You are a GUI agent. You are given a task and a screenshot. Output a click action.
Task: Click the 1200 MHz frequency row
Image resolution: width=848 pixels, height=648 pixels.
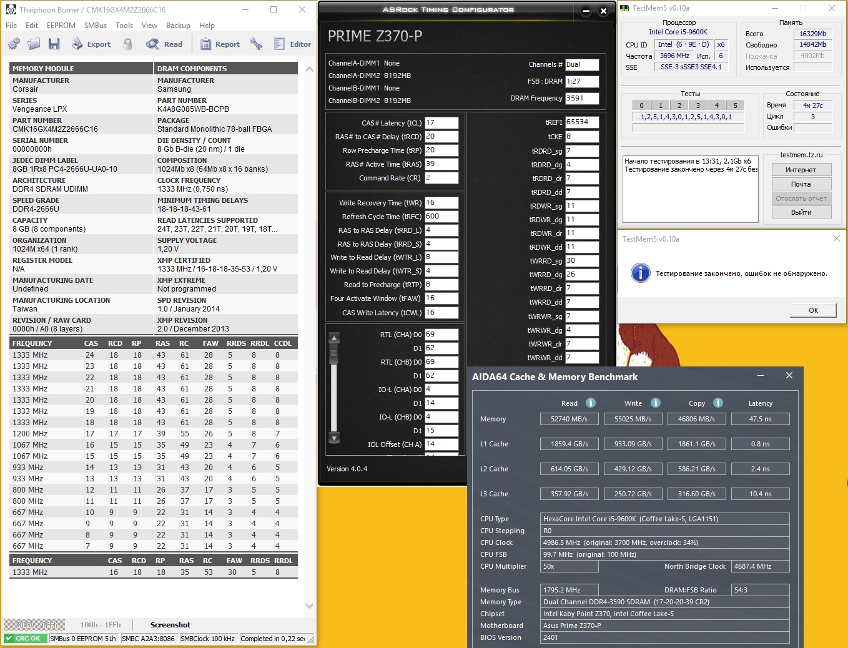tap(153, 434)
